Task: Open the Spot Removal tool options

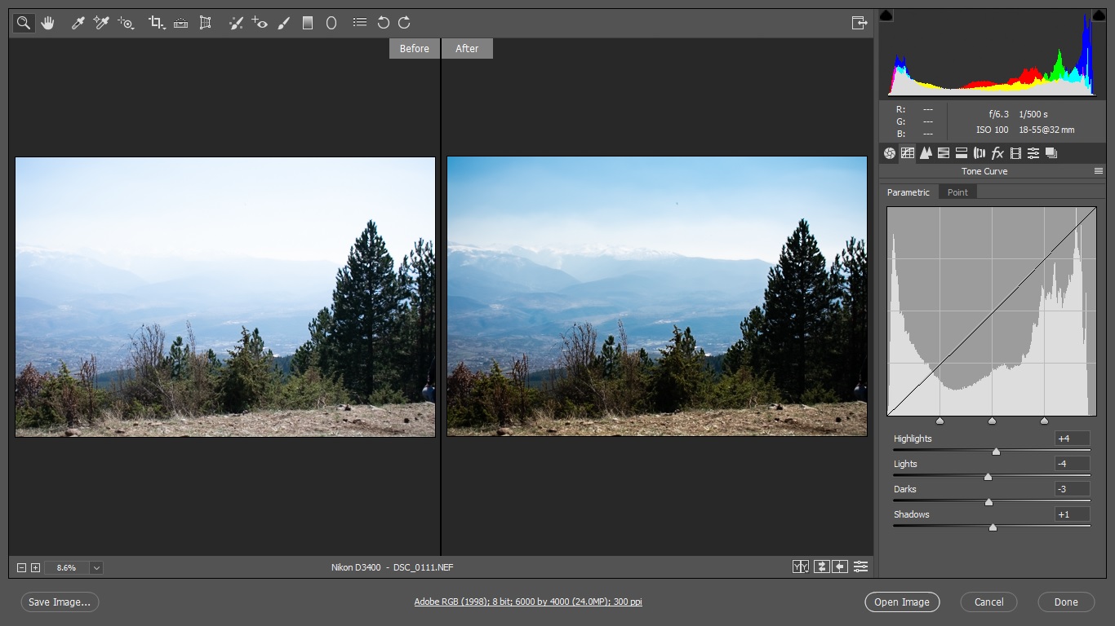Action: (x=236, y=23)
